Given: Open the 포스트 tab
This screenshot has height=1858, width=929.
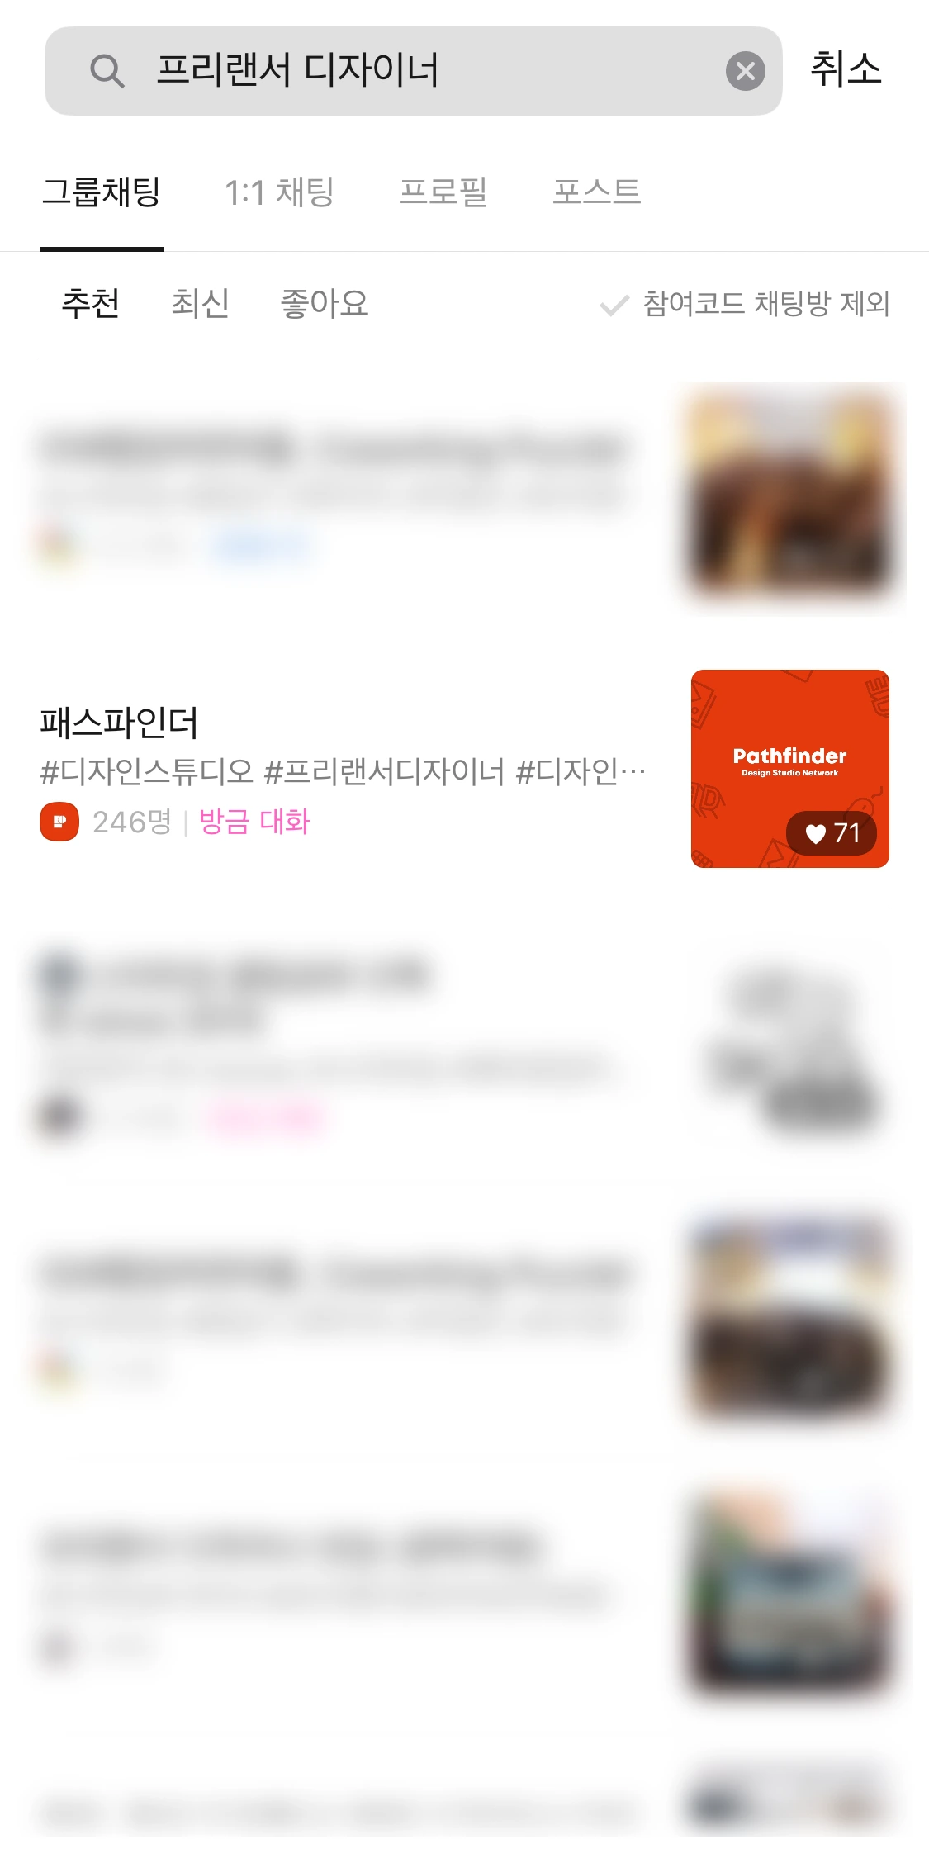Looking at the screenshot, I should pos(596,192).
